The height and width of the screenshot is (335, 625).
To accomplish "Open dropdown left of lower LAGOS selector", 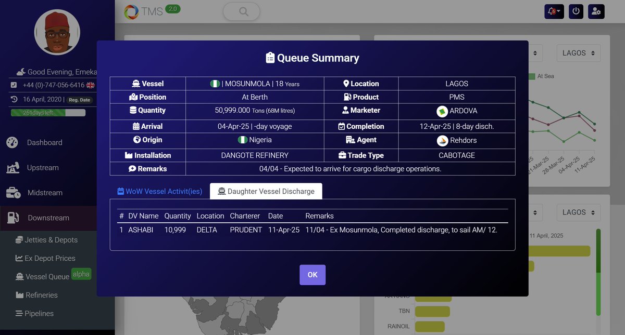I will [535, 212].
